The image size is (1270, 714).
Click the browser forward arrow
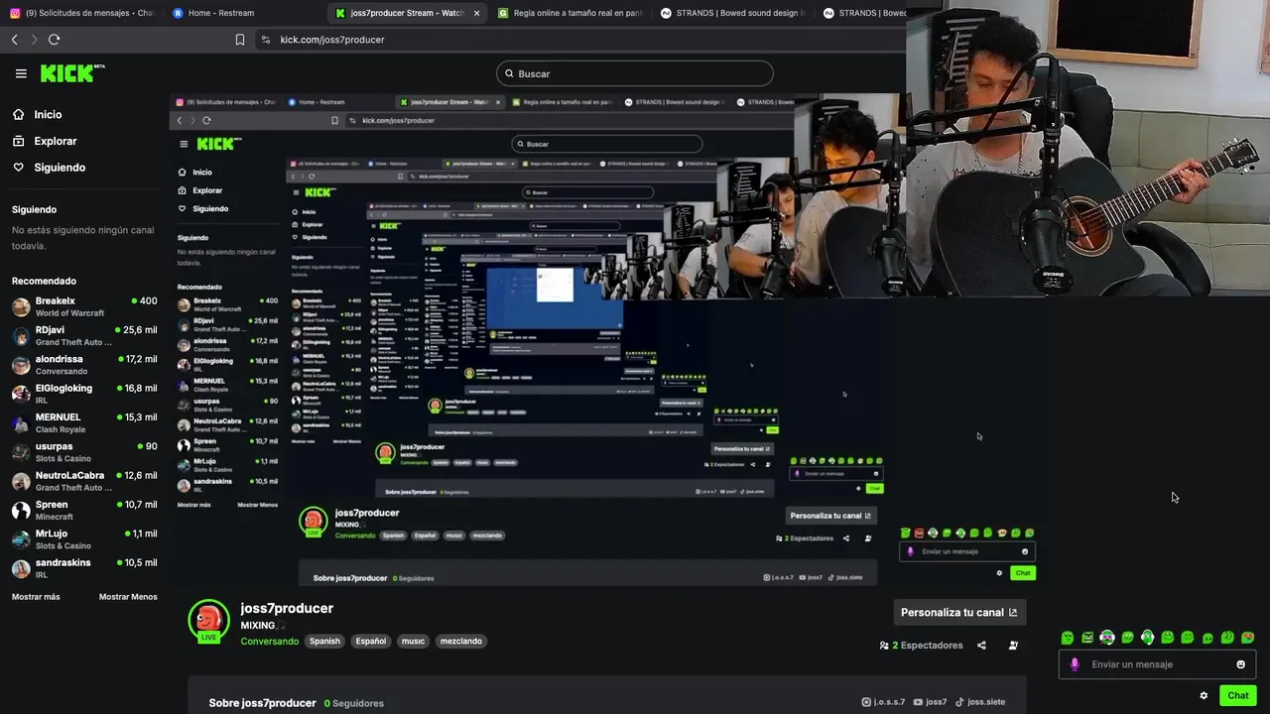(34, 40)
